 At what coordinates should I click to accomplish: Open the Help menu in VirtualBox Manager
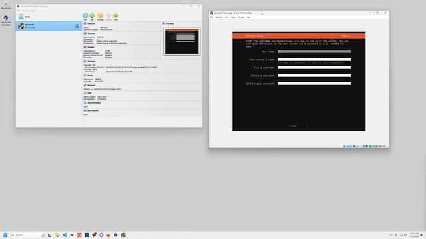pos(33,11)
